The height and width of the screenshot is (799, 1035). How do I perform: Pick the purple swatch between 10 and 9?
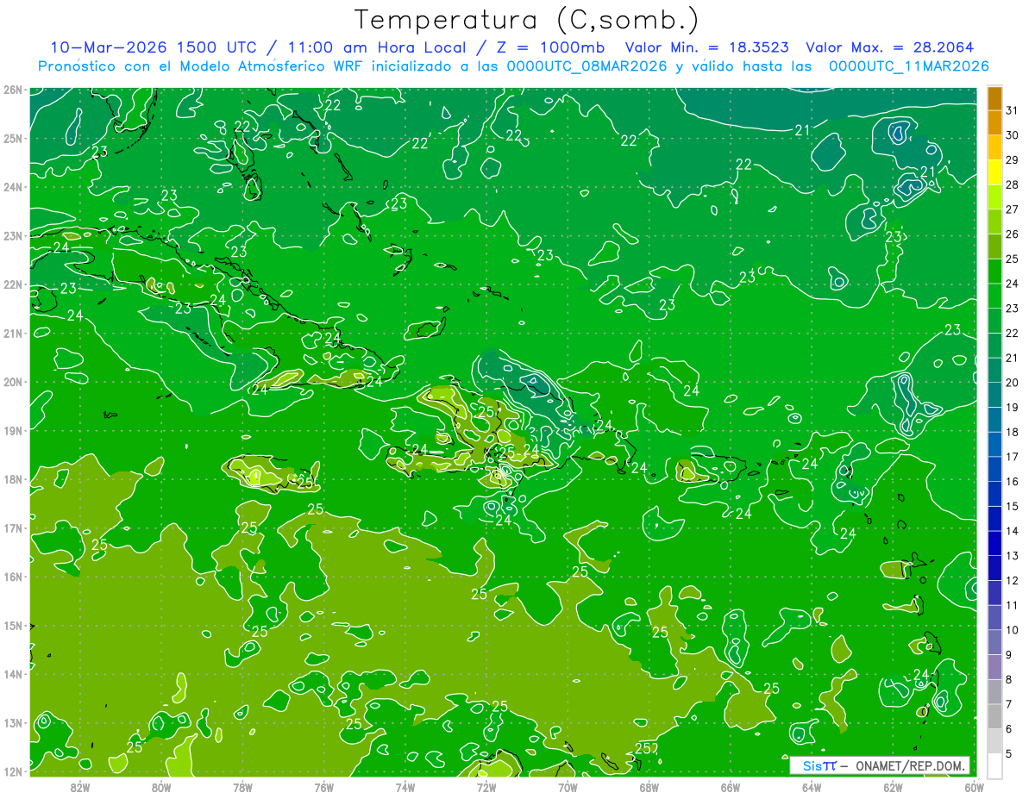994,642
